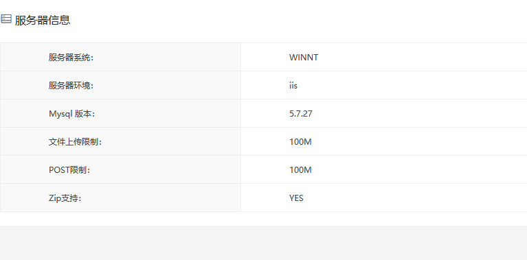Click the POST limit table row
The width and height of the screenshot is (527, 260).
(264, 169)
